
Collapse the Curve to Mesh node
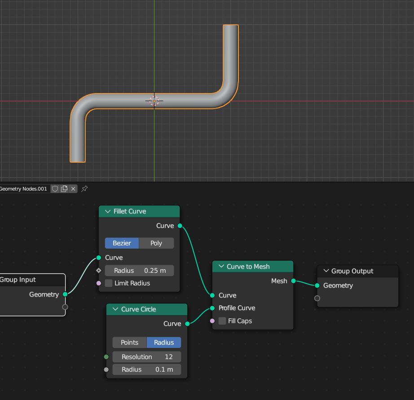tap(221, 267)
